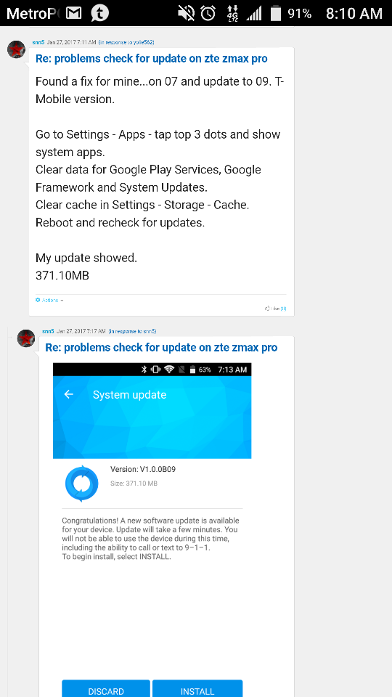Open second post title link
Image resolution: width=392 pixels, height=697 pixels.
[161, 347]
